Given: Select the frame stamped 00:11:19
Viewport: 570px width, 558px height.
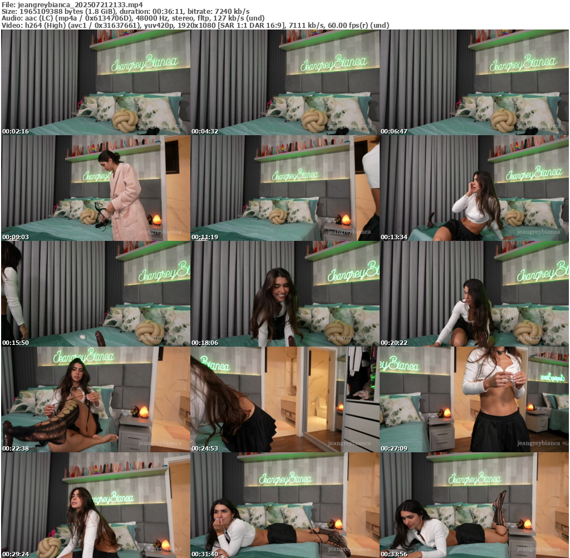Looking at the screenshot, I should 285,188.
